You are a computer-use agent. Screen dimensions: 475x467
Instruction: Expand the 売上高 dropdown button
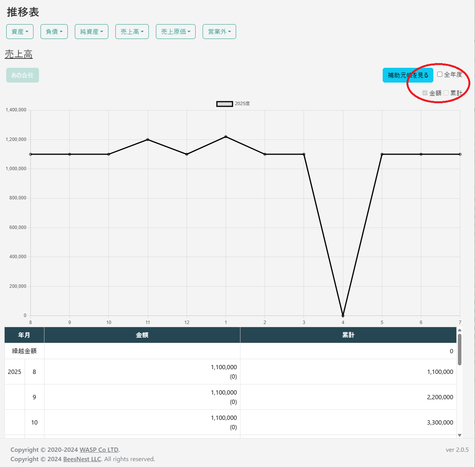pos(132,32)
